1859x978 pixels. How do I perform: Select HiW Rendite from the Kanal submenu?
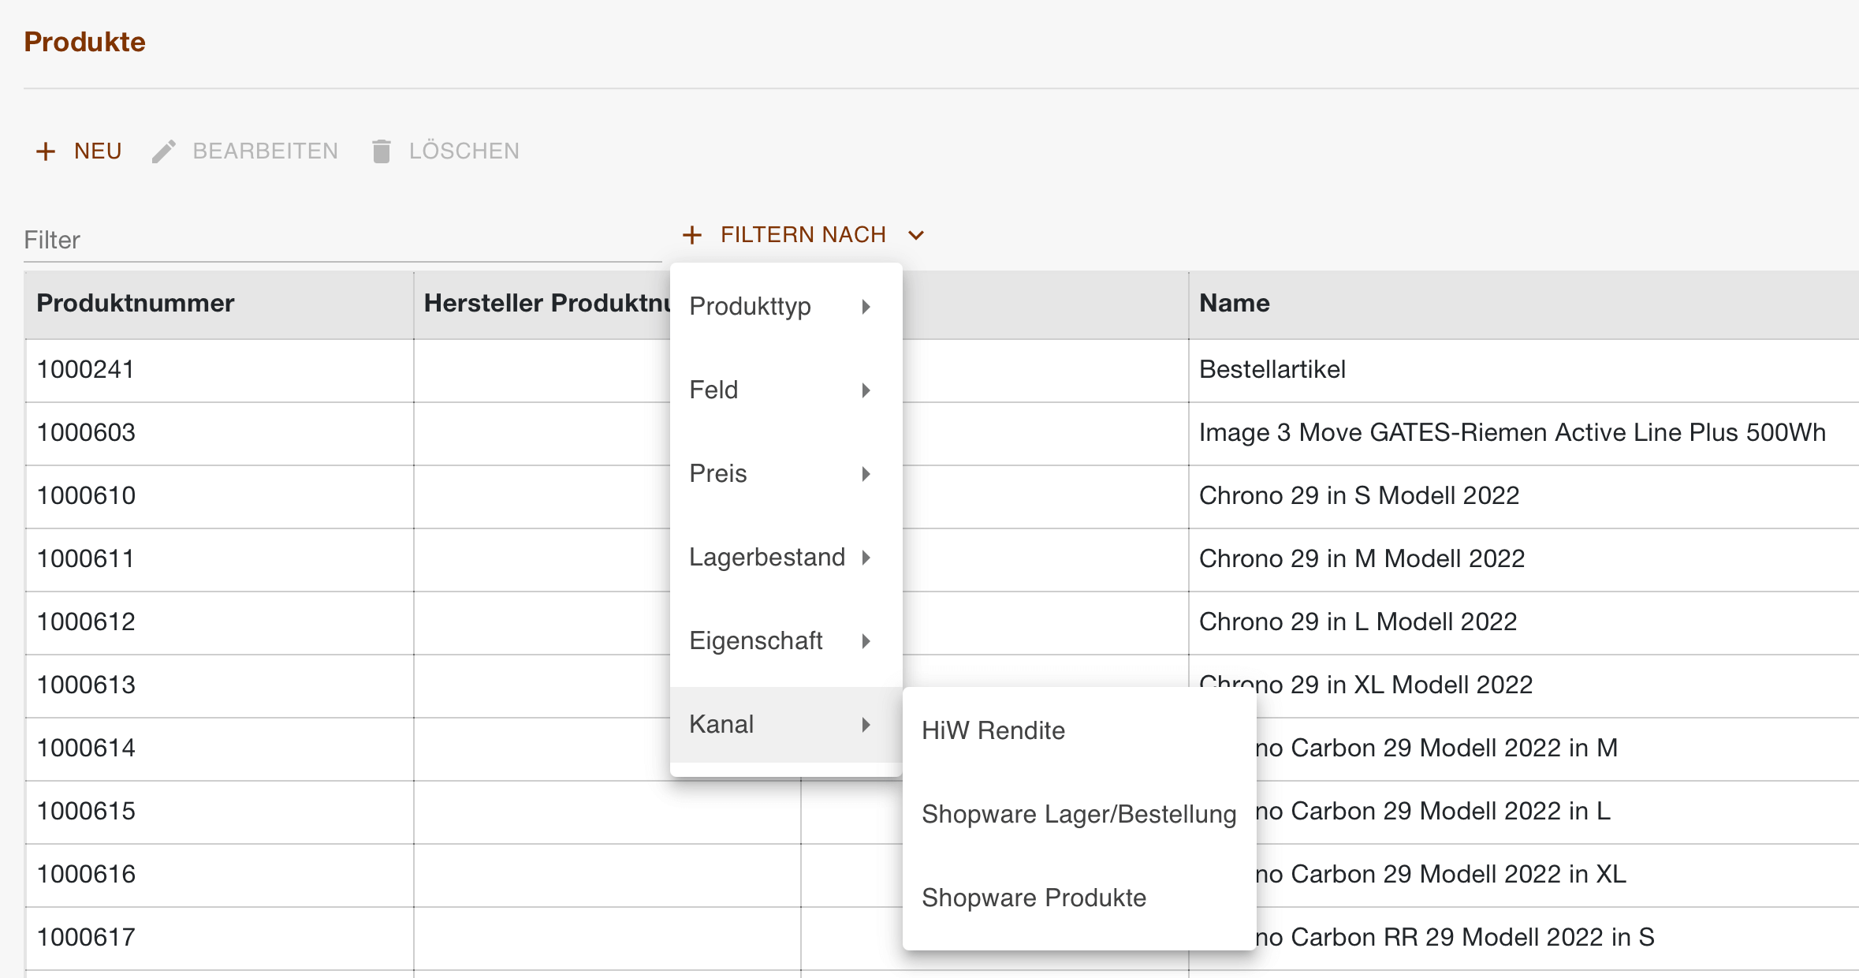point(993,731)
